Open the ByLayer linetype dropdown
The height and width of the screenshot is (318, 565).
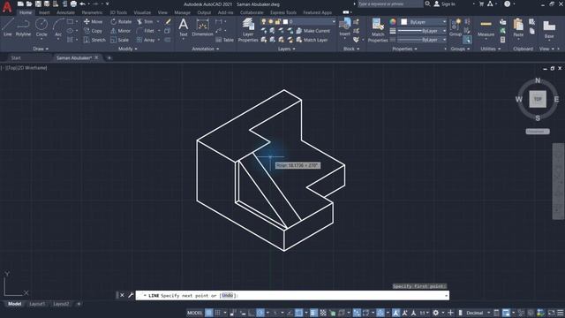pos(422,40)
